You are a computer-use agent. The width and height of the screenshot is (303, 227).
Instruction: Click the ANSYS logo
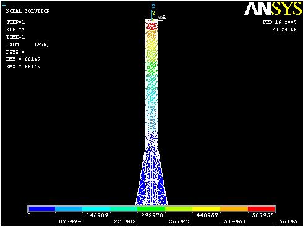[x=273, y=9]
